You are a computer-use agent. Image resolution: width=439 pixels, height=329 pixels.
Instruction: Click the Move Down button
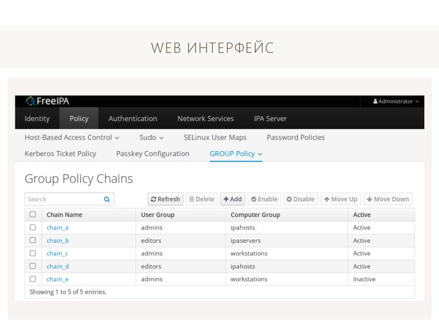coord(388,199)
